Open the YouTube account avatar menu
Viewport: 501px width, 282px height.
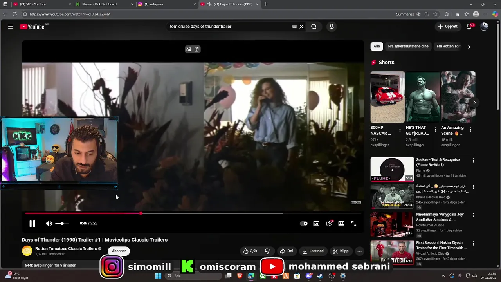[484, 27]
